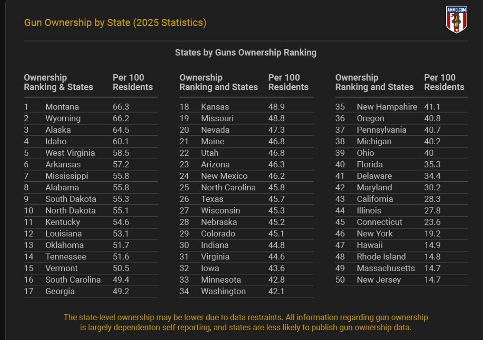Select the Washington row at rank 34
This screenshot has height=340, width=483.
[223, 292]
